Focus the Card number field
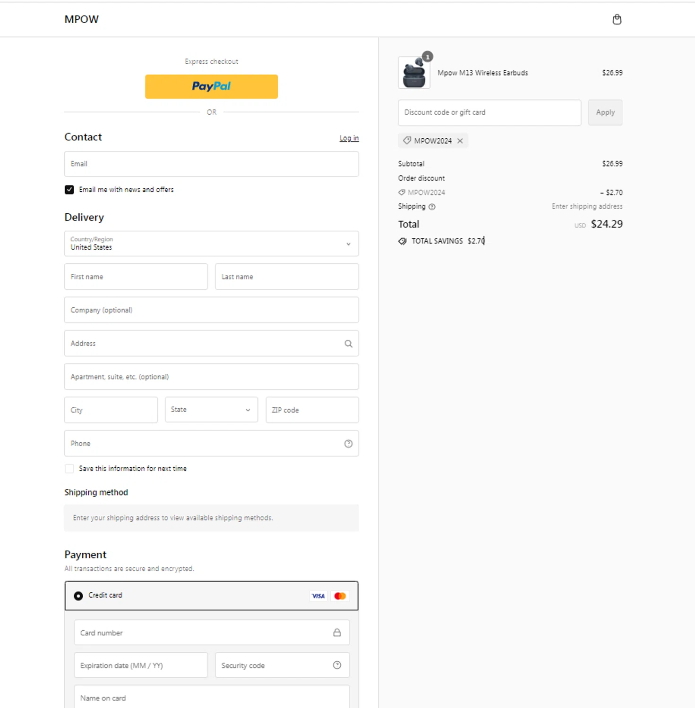This screenshot has width=695, height=708. tap(212, 632)
